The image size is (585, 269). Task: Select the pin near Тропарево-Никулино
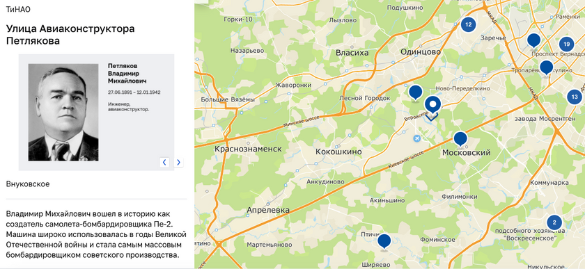coord(546,68)
